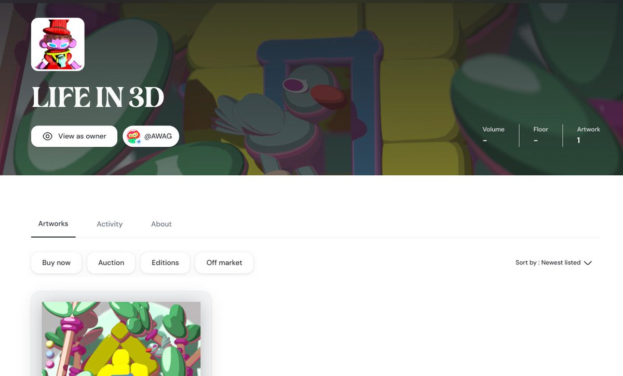
Task: Click the Artwork count stat
Action: click(x=588, y=135)
